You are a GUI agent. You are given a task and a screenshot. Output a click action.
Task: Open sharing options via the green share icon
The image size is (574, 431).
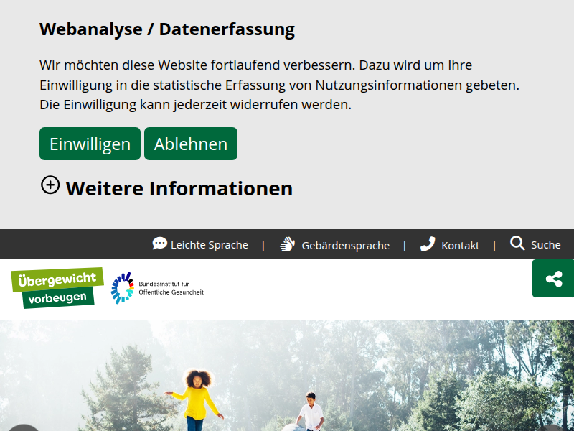click(552, 279)
